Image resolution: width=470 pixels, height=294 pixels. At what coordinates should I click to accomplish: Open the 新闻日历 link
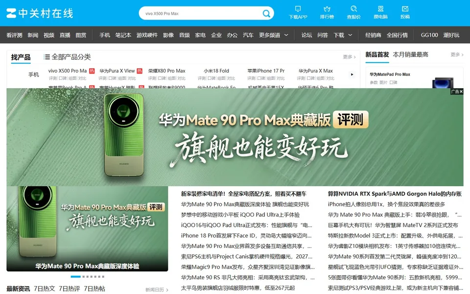pos(157,290)
